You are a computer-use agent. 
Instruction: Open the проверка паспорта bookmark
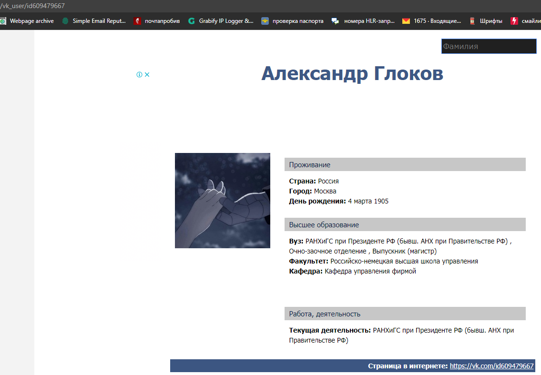[x=293, y=21]
